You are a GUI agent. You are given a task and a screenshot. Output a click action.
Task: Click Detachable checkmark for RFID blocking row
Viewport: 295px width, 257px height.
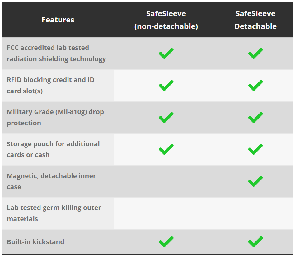click(255, 86)
